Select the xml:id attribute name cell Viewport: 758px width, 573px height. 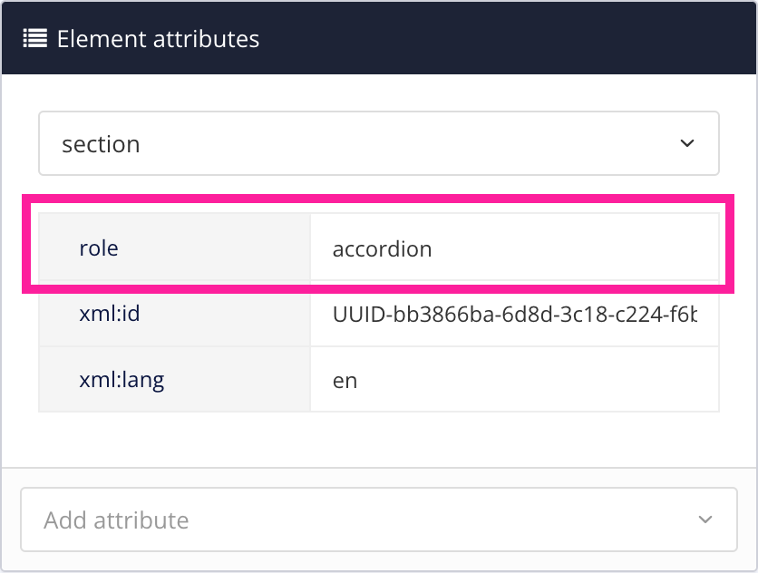pyautogui.click(x=175, y=315)
